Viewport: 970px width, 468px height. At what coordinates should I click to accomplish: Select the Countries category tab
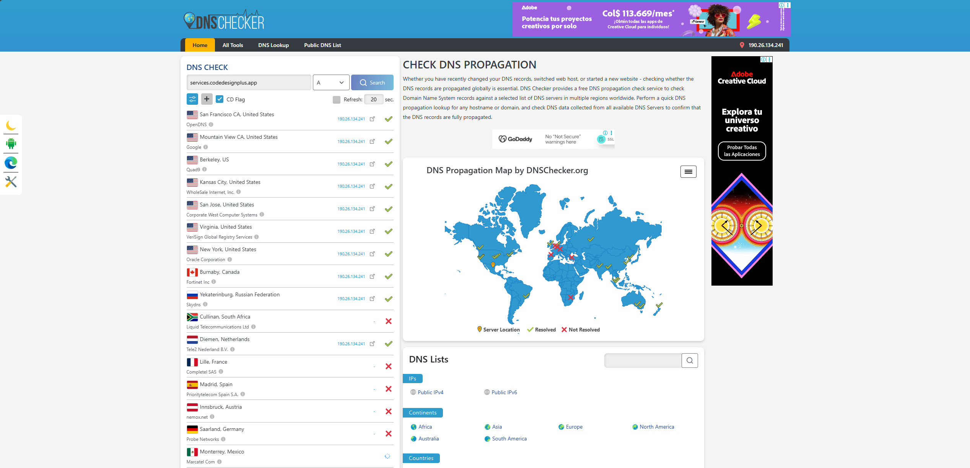[x=421, y=458]
